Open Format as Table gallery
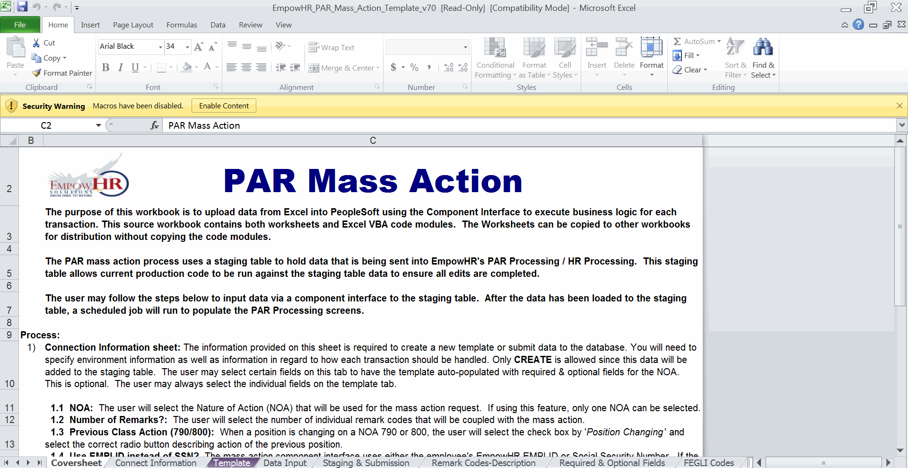This screenshot has height=468, width=908. (x=534, y=58)
